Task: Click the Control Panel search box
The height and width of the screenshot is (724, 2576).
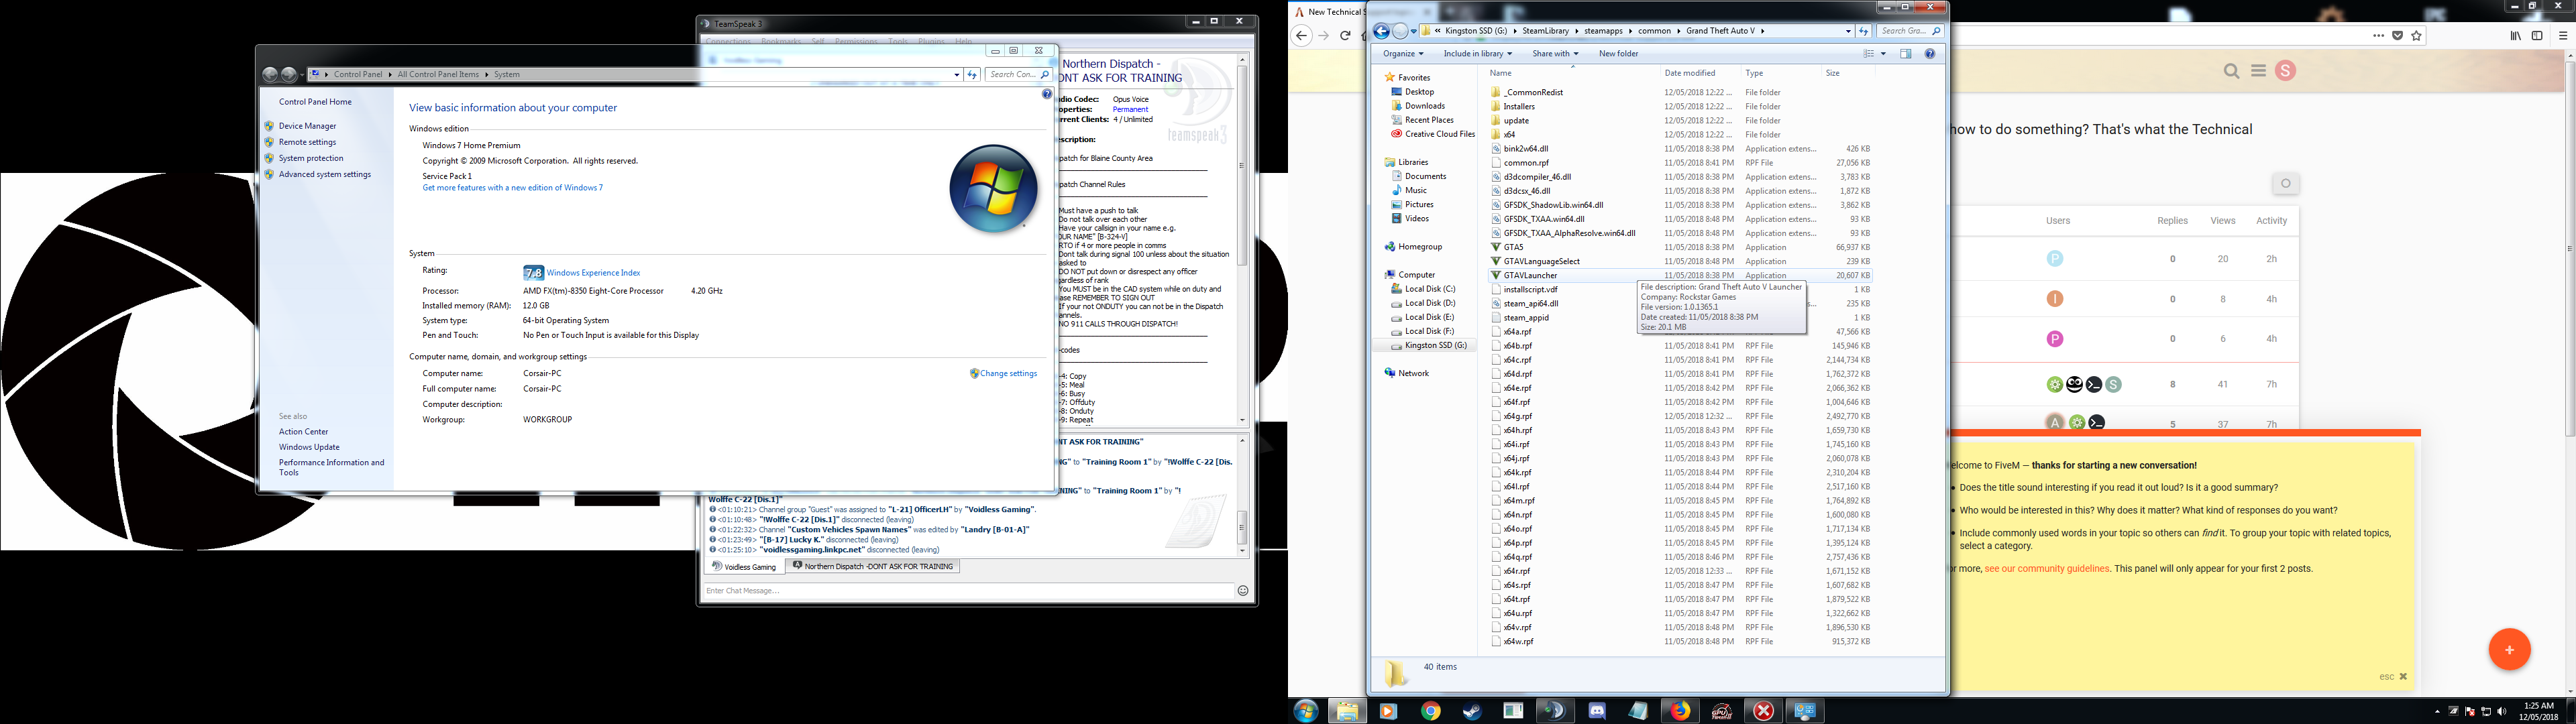Action: click(1018, 74)
